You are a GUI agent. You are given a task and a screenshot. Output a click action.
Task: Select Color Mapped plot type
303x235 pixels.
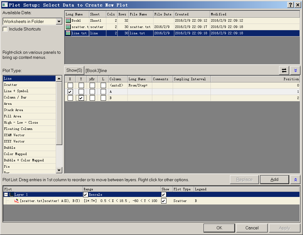tap(29, 154)
